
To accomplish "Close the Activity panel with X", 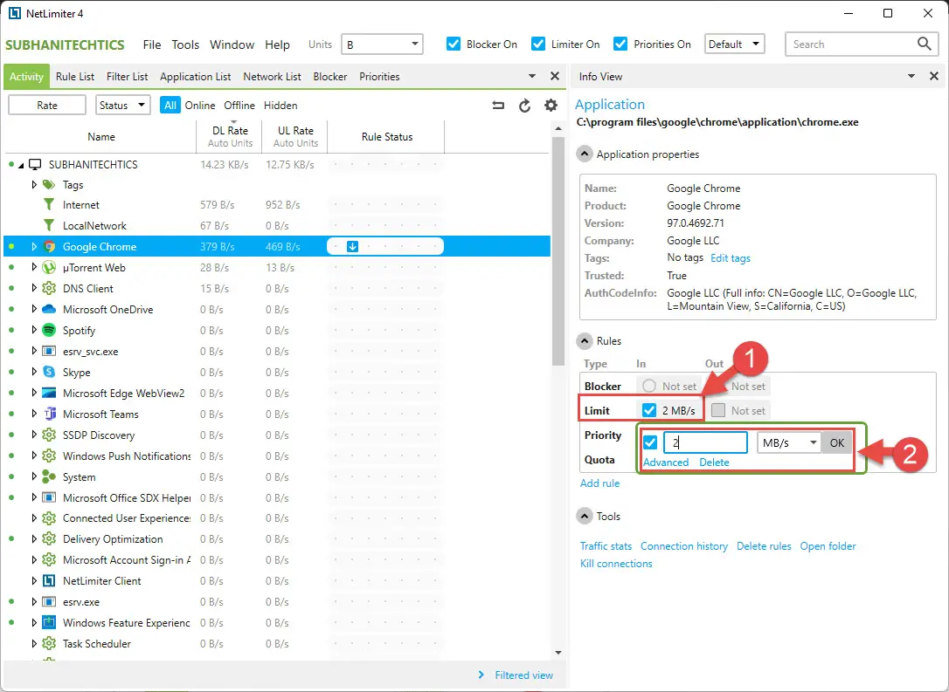I will click(x=554, y=76).
